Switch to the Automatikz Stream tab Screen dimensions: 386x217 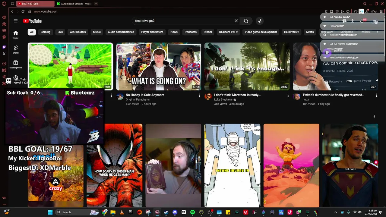tap(74, 4)
